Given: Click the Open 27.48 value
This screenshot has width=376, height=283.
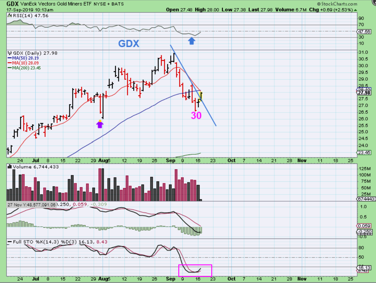Looking at the screenshot, I should click(x=179, y=10).
